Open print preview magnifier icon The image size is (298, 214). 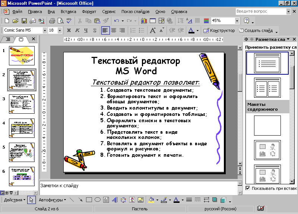click(60, 21)
